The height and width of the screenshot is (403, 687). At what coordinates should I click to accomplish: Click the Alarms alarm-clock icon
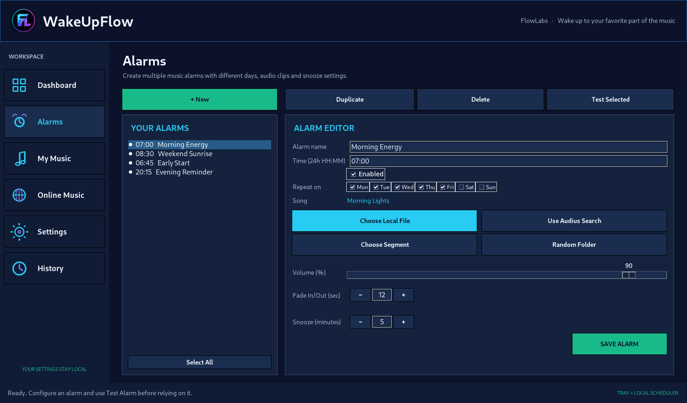19,121
